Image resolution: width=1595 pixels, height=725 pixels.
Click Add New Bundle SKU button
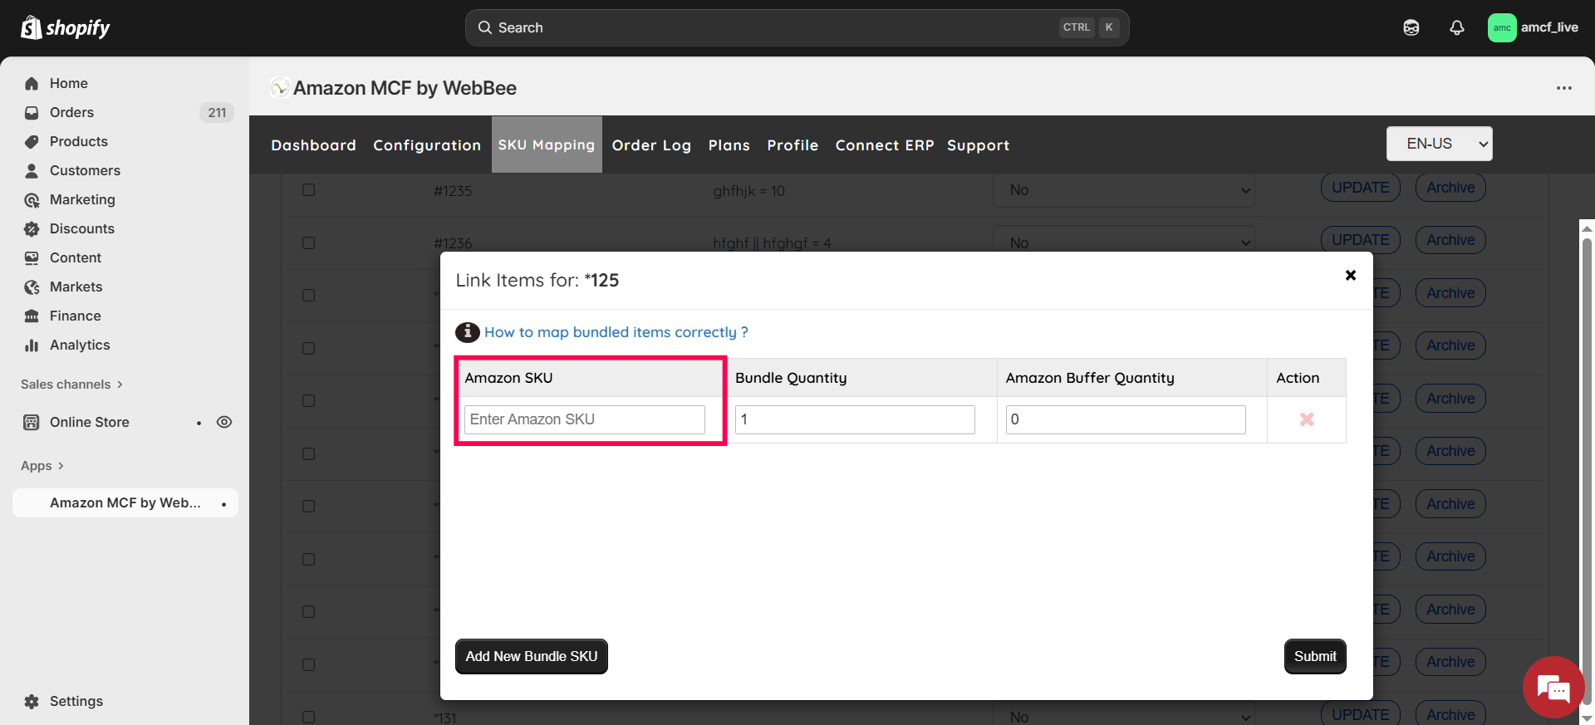(532, 656)
